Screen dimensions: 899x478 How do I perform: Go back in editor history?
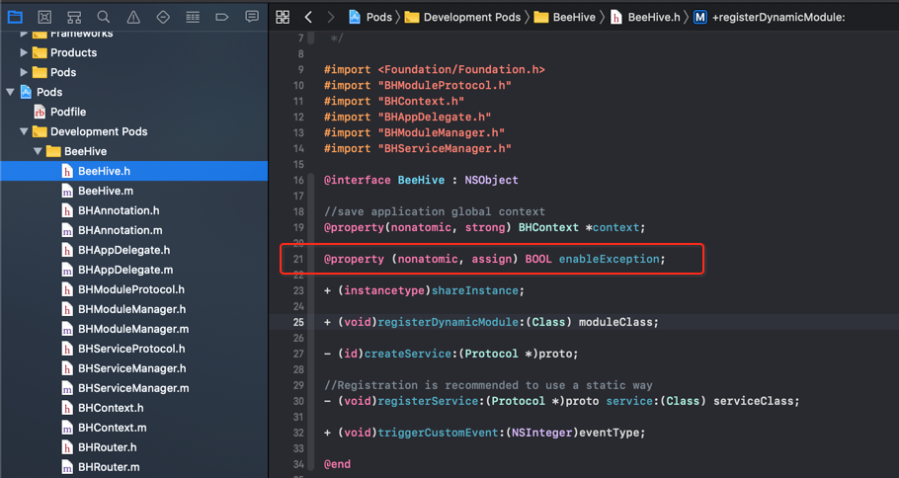(308, 17)
